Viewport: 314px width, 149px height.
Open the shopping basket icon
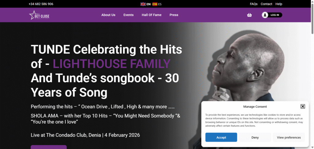point(249,15)
